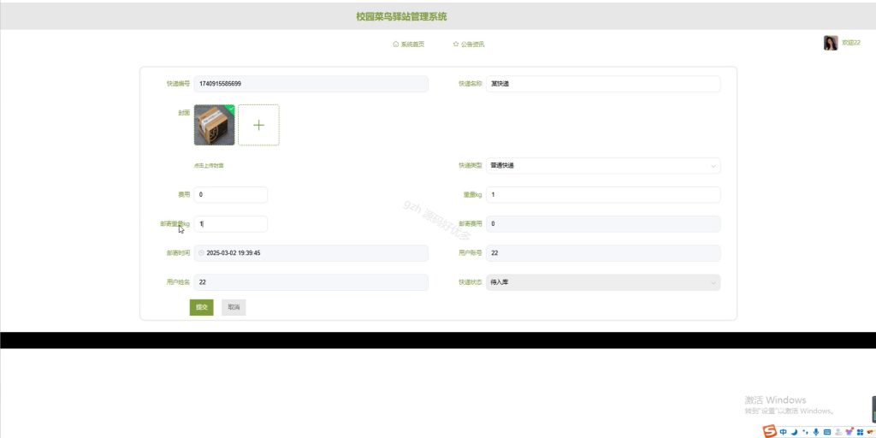Image resolution: width=876 pixels, height=438 pixels.
Task: Click the 邮寄费用 field
Action: point(603,224)
